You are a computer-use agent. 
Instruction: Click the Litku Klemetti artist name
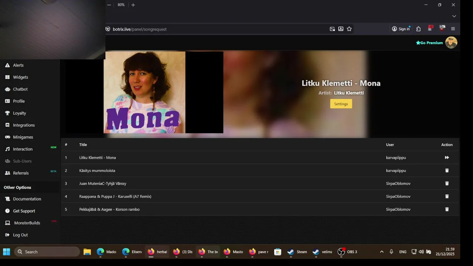coord(349,93)
